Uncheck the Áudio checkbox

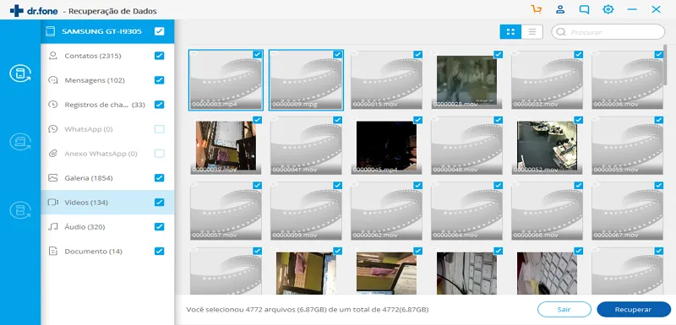pos(159,227)
